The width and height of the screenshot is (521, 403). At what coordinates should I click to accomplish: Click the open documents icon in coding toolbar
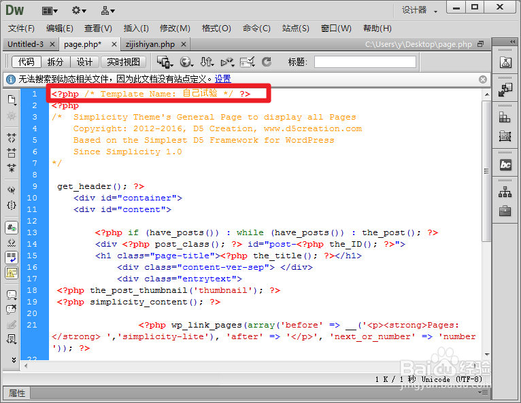(12, 100)
